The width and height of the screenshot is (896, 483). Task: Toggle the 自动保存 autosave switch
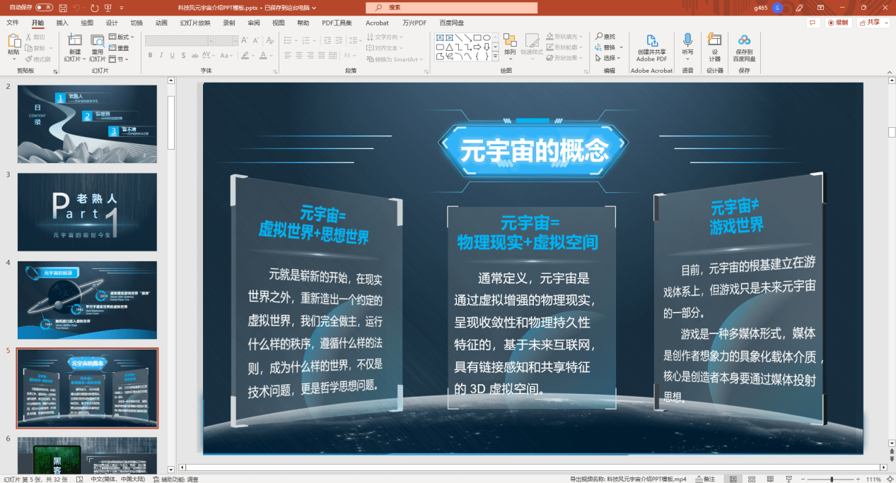[x=44, y=7]
